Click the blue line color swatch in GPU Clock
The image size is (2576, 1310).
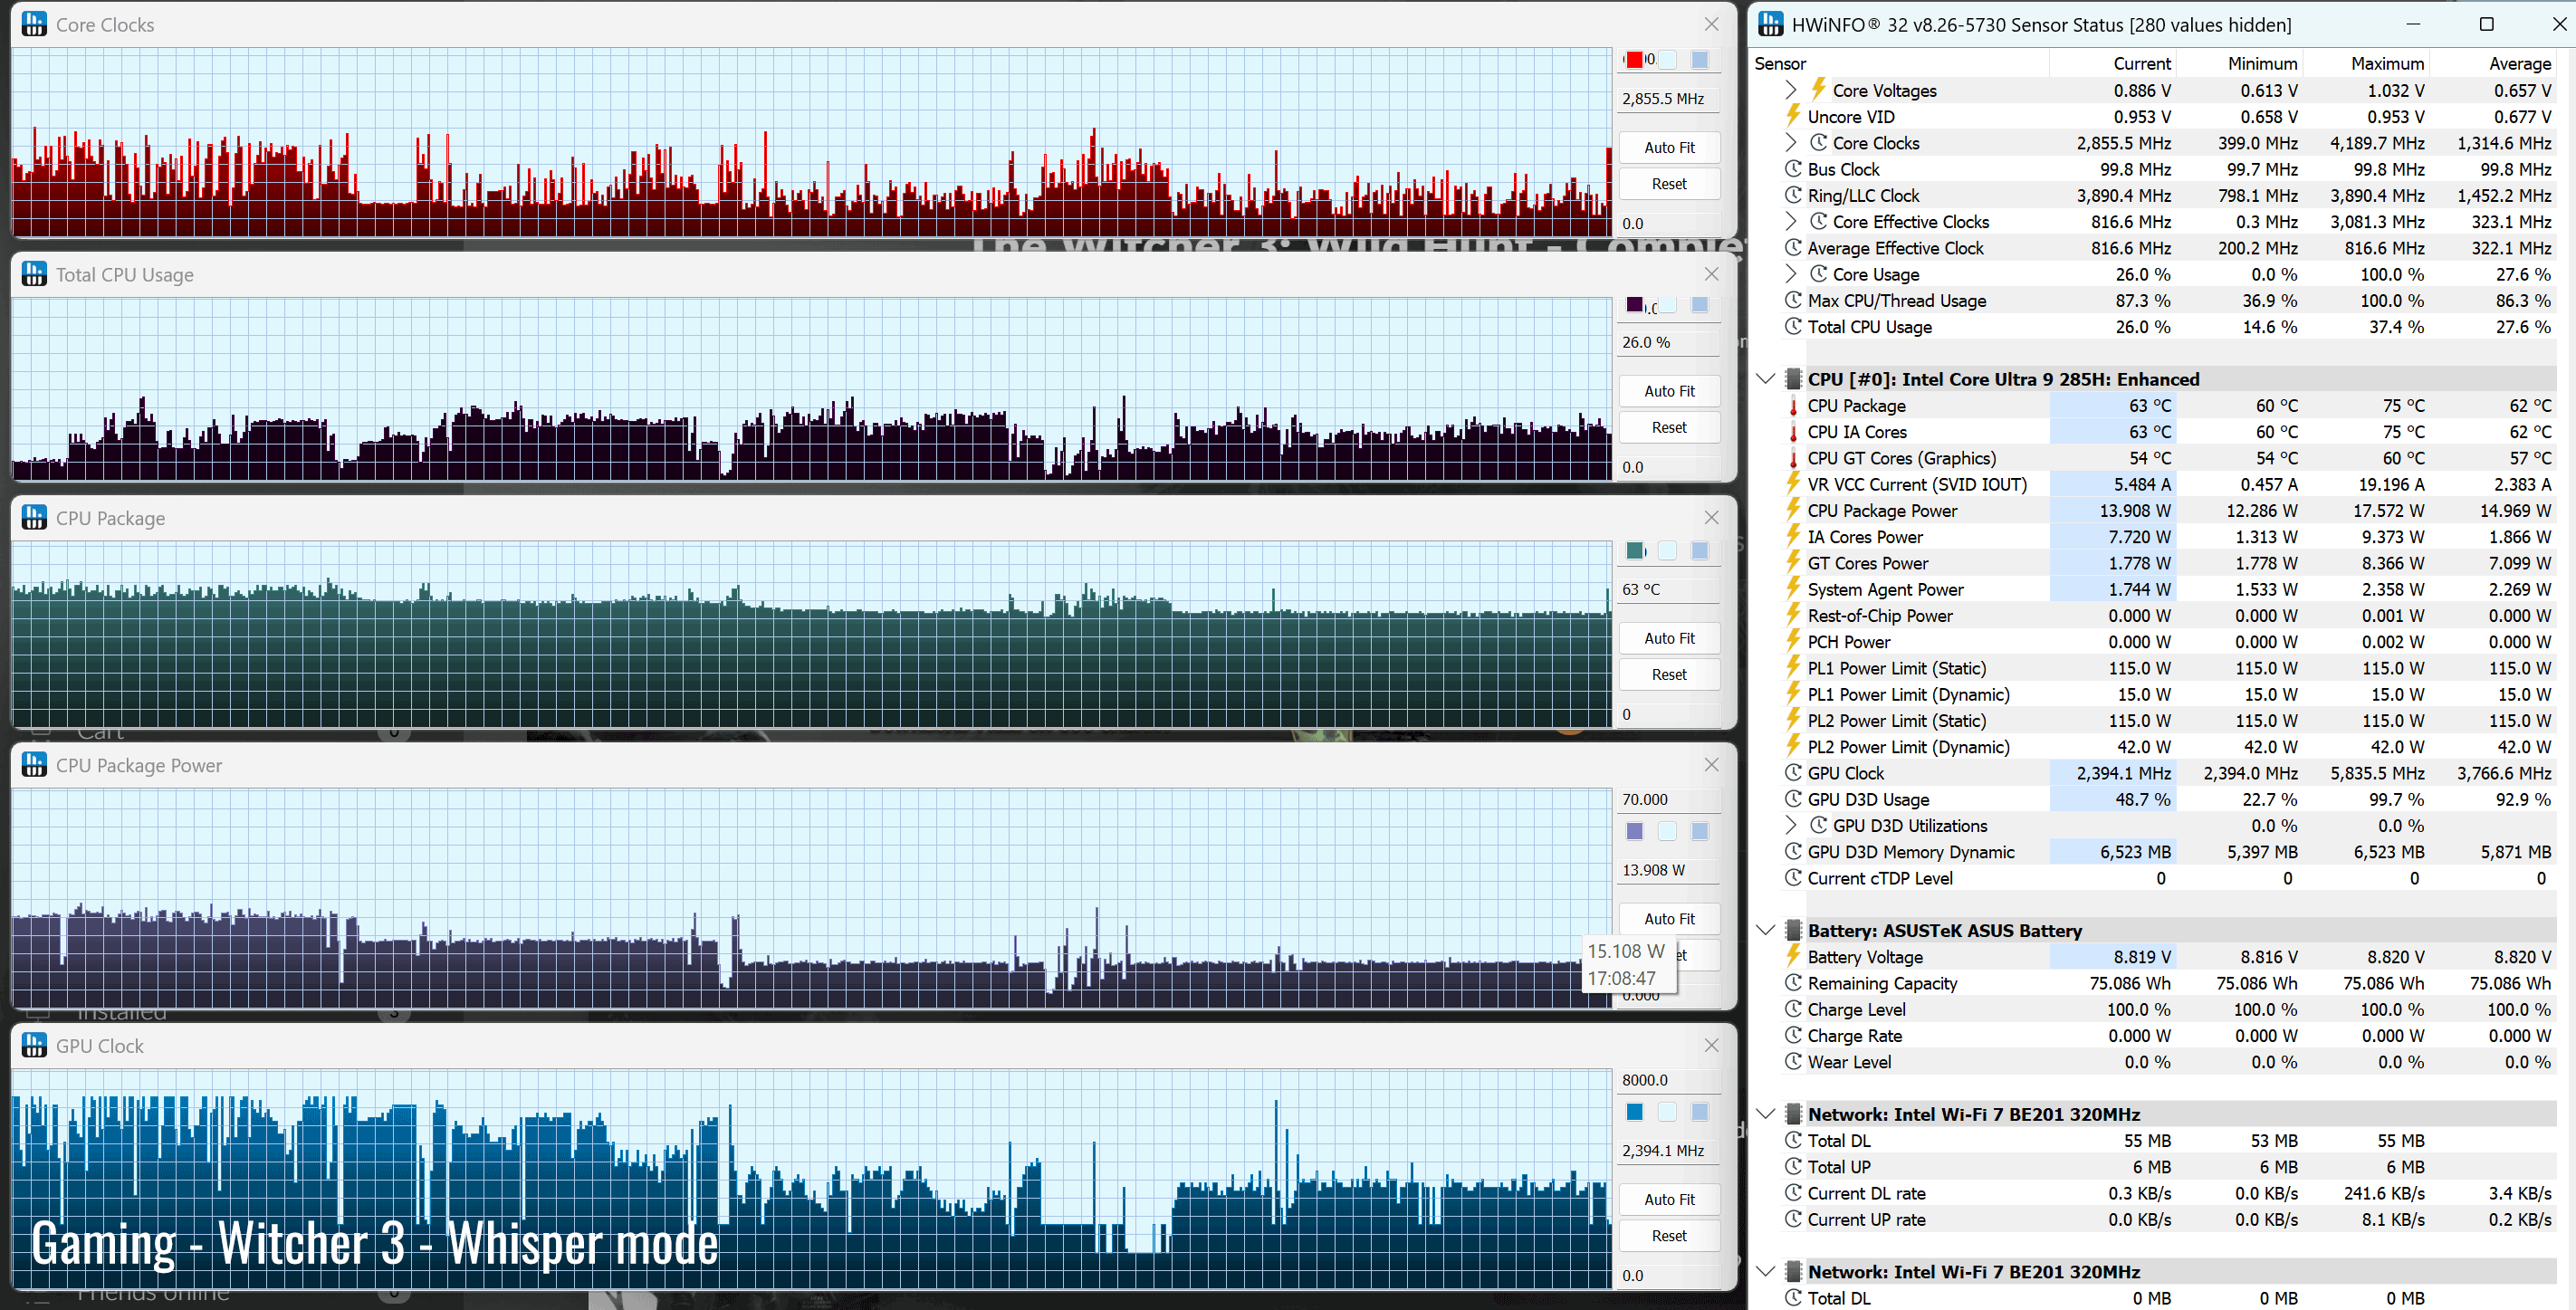coord(1634,1112)
